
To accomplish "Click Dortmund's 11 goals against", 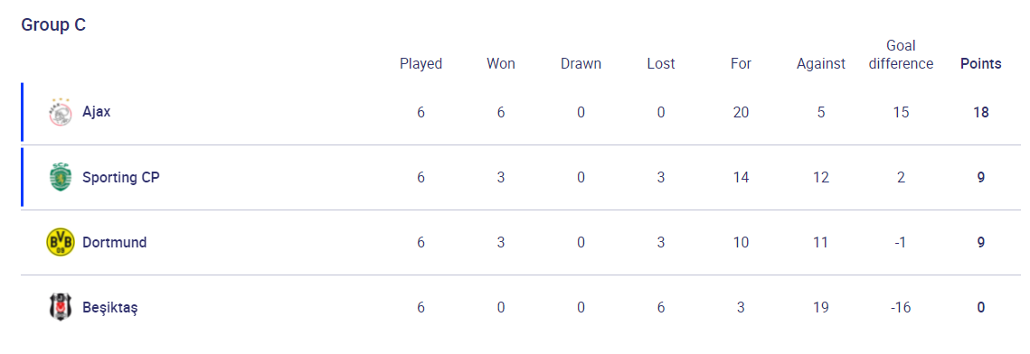I will pos(821,243).
